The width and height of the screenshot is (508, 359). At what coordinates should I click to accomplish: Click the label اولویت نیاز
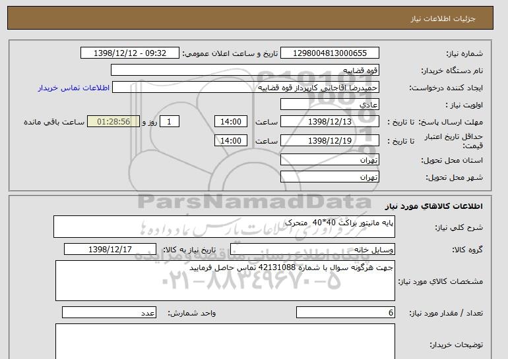click(464, 105)
